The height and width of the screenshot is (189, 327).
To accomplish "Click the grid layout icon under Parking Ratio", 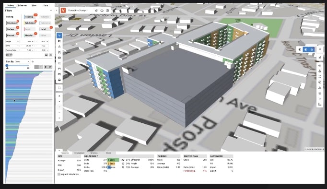I will 8,55.
